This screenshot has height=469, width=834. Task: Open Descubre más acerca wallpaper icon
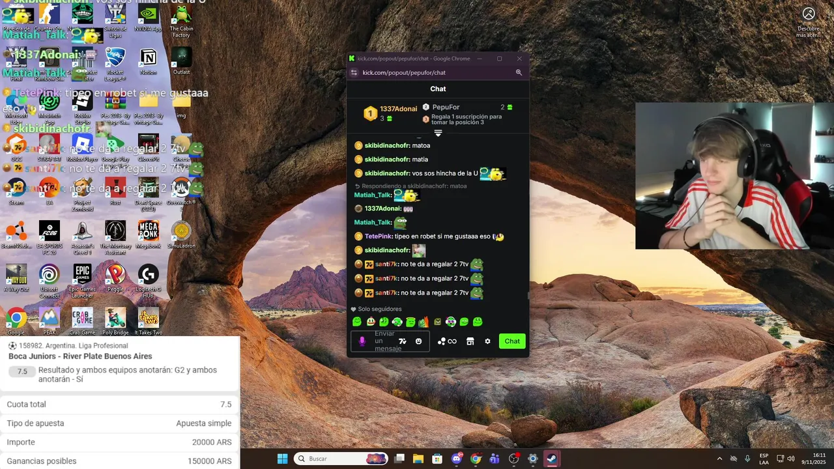click(809, 21)
